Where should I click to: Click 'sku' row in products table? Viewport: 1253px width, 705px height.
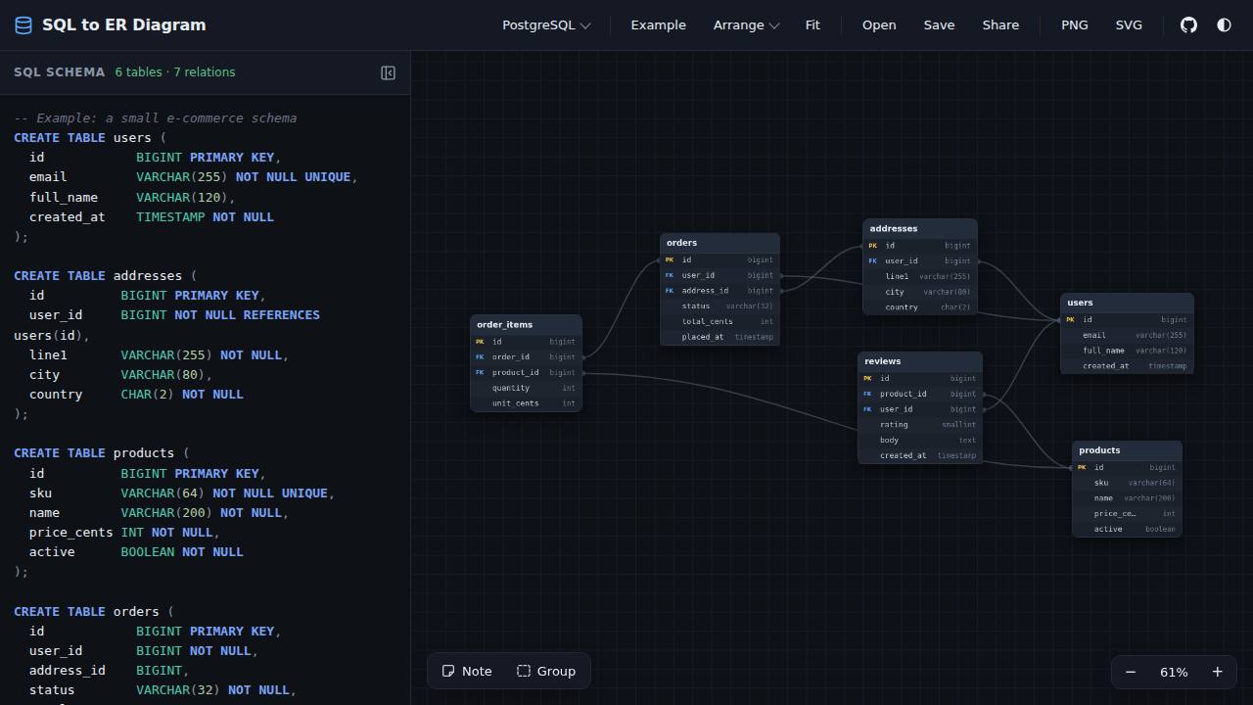point(1127,483)
